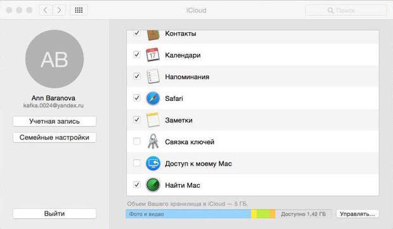Click the Связка ключей label
Screen dimensions: 393x229
190,142
